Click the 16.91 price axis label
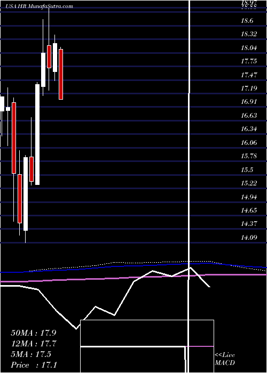The height and width of the screenshot is (373, 267). tap(249, 102)
